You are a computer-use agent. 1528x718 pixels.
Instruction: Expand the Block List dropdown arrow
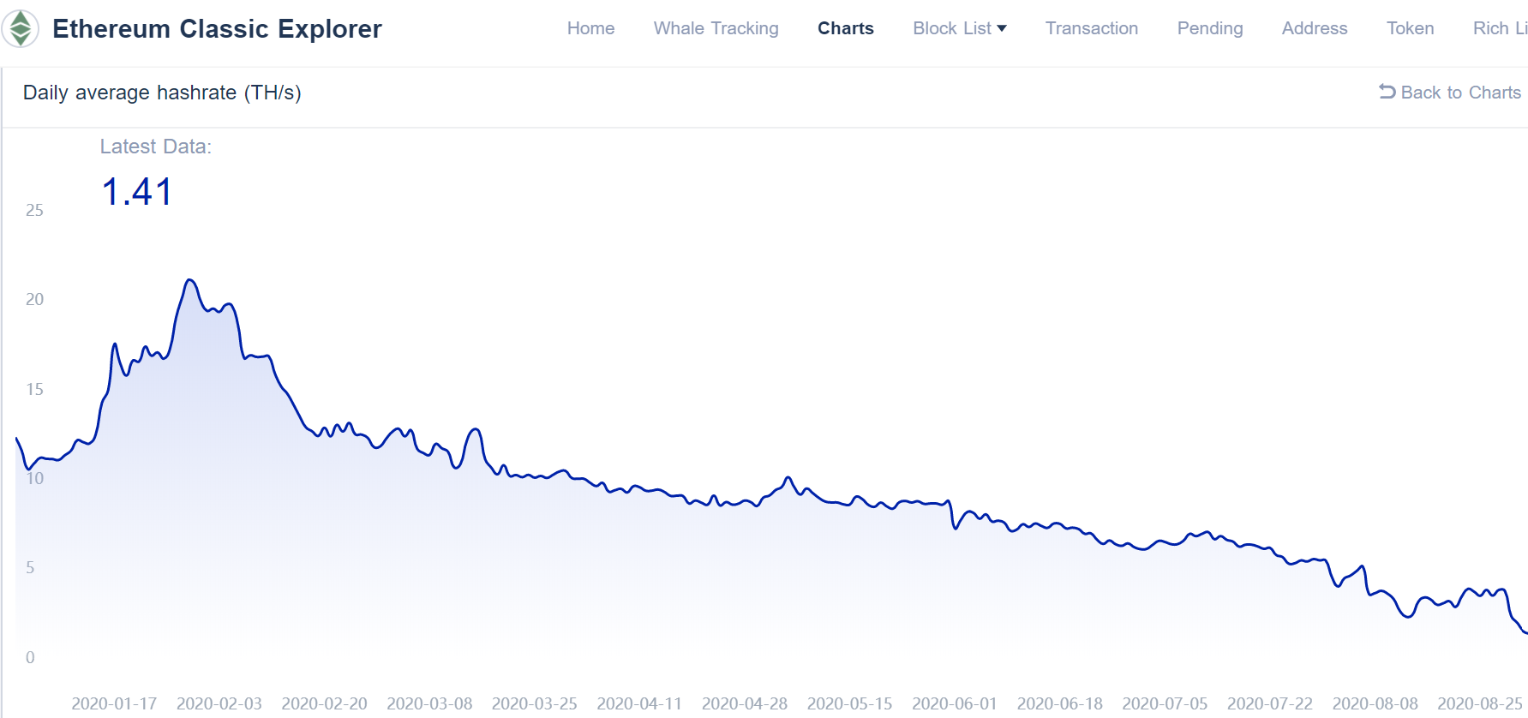pos(1002,28)
